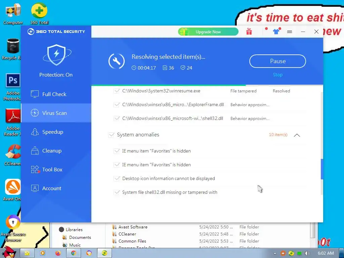The height and width of the screenshot is (258, 344).
Task: Click the results list scrollbar thumb
Action: point(322,169)
